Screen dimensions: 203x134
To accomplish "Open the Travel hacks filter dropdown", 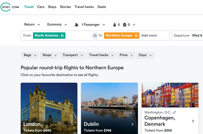I will tap(101, 55).
